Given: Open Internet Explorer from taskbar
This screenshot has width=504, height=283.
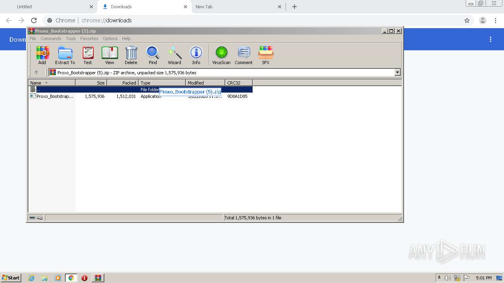Looking at the screenshot, I should tap(31, 278).
